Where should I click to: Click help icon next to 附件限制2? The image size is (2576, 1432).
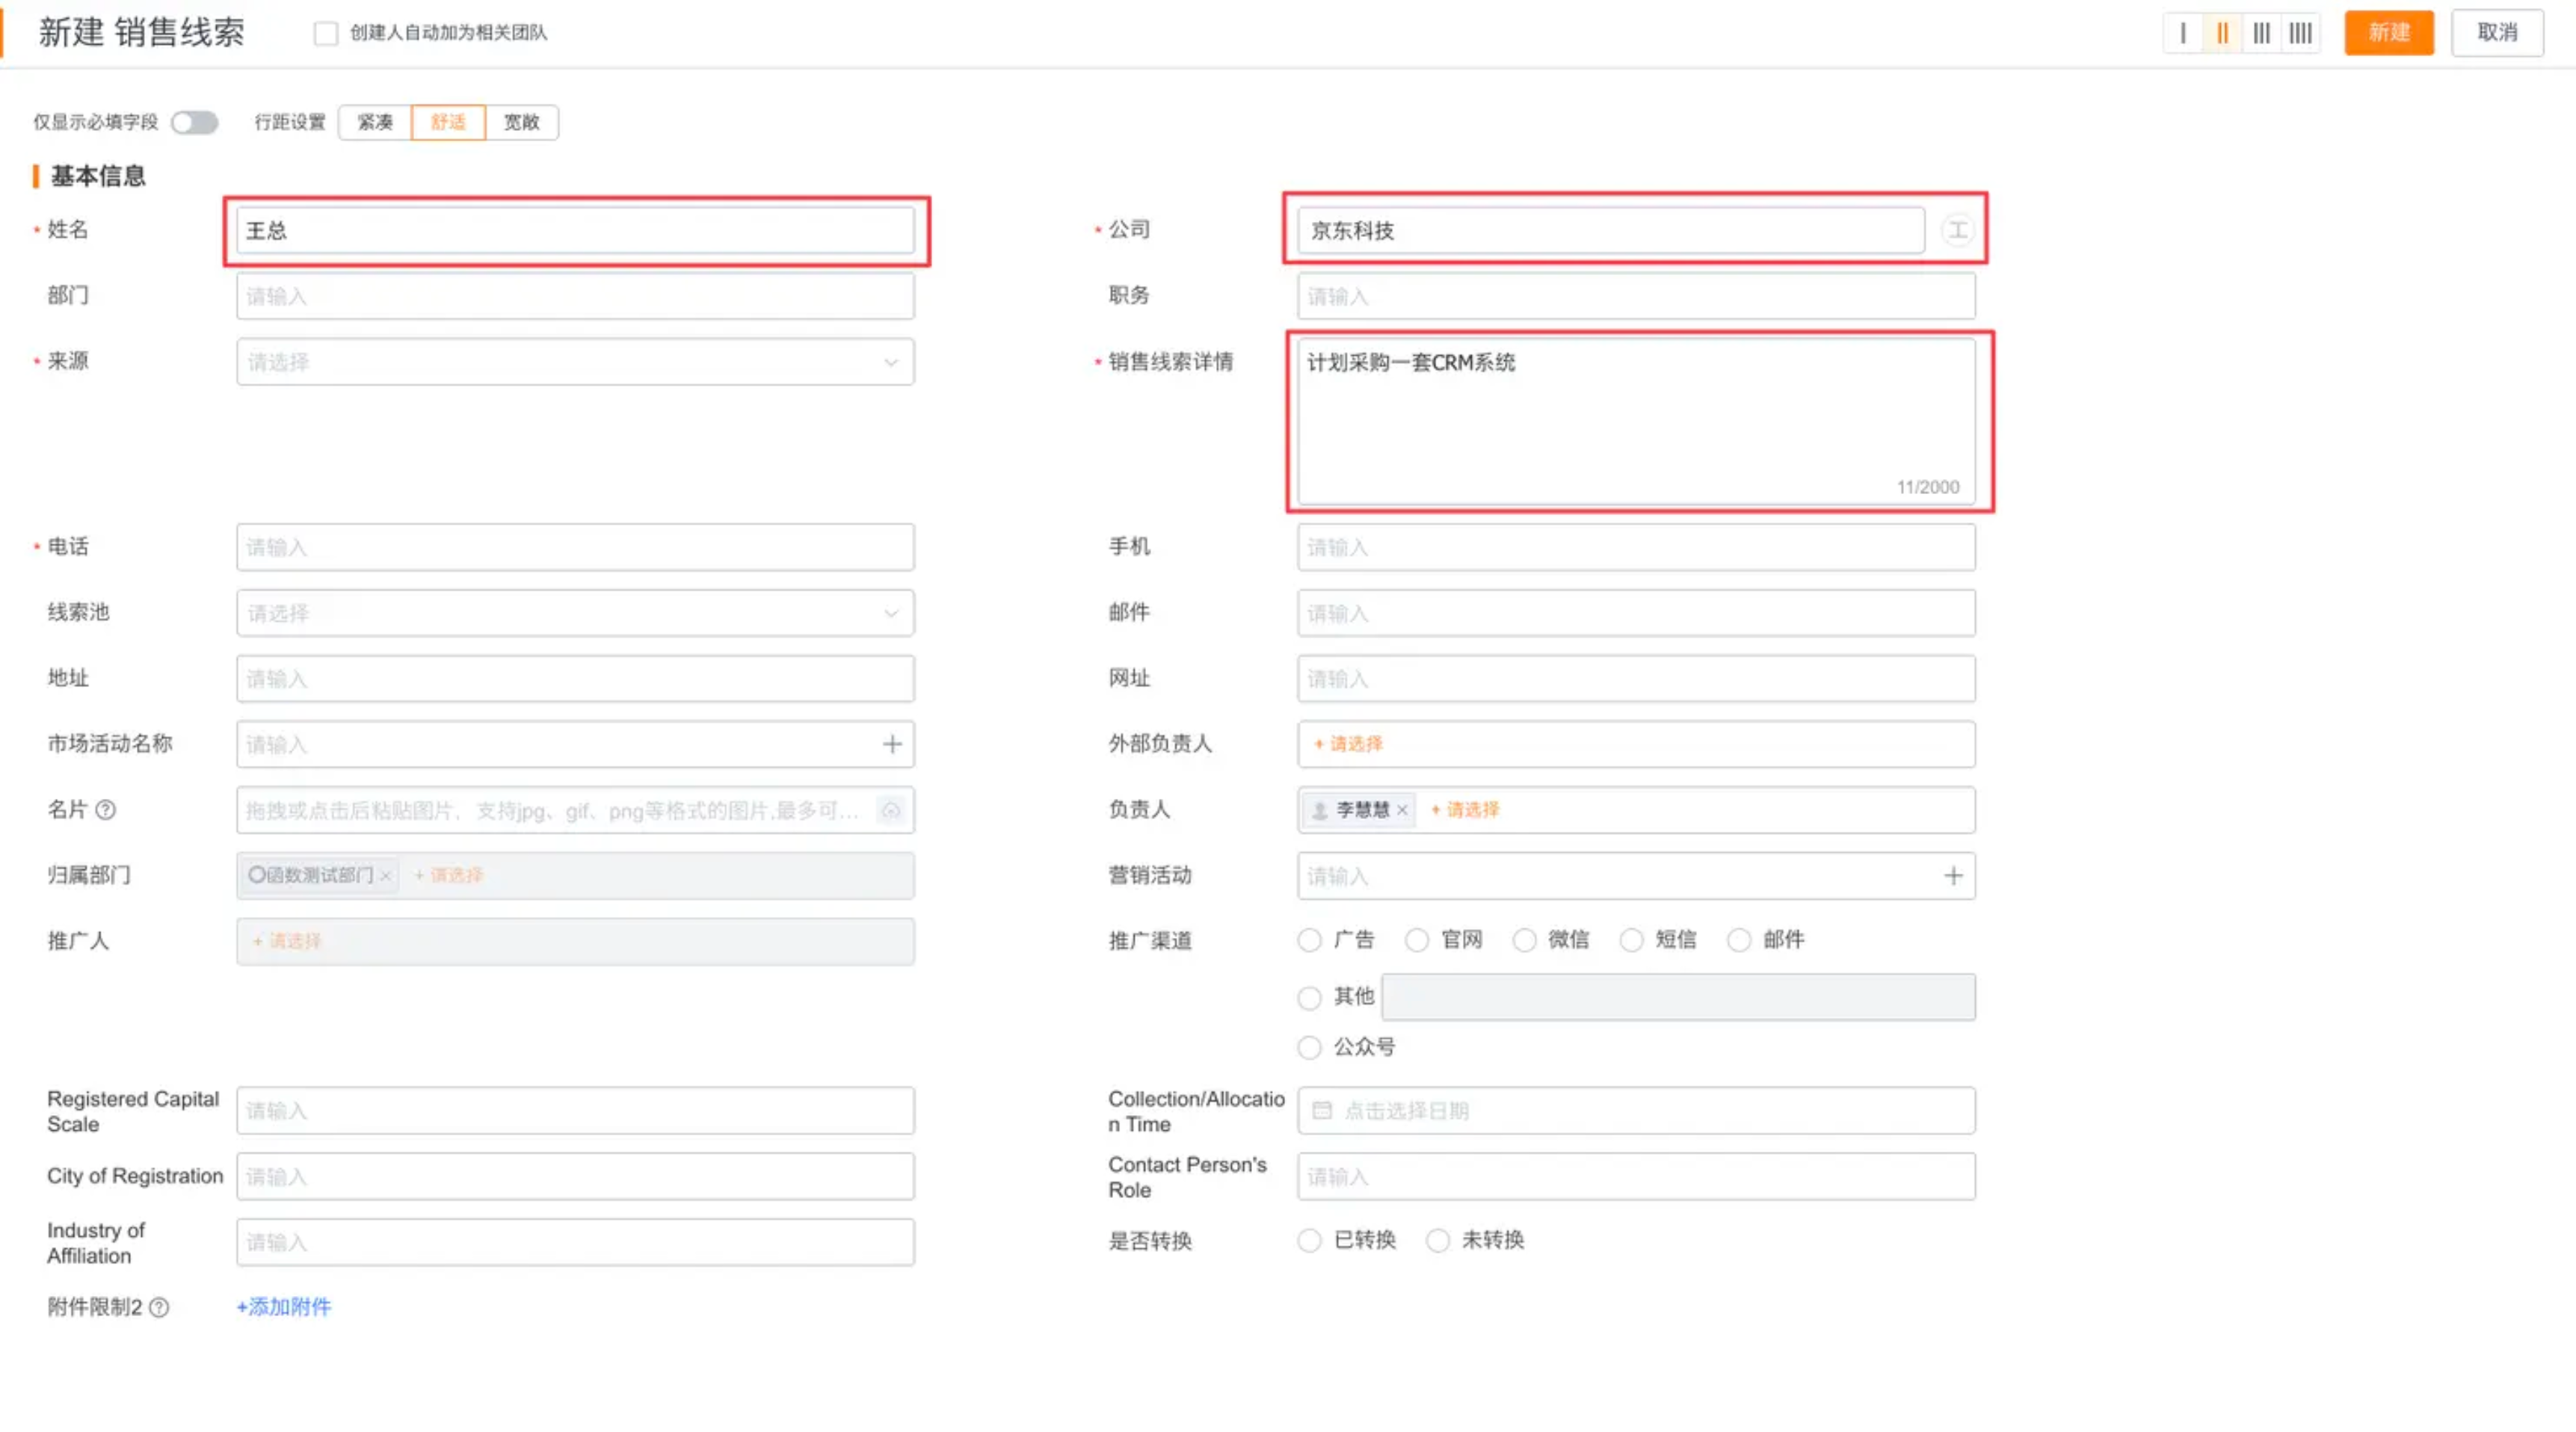pos(159,1308)
